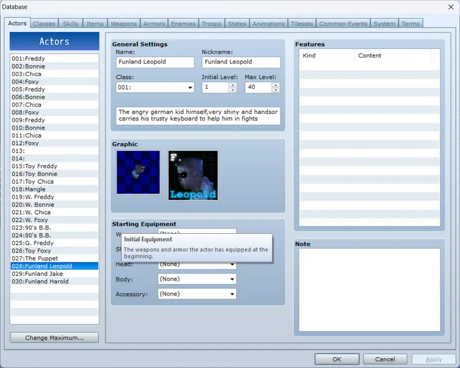Select actor 027:The Puppet

tap(54, 258)
